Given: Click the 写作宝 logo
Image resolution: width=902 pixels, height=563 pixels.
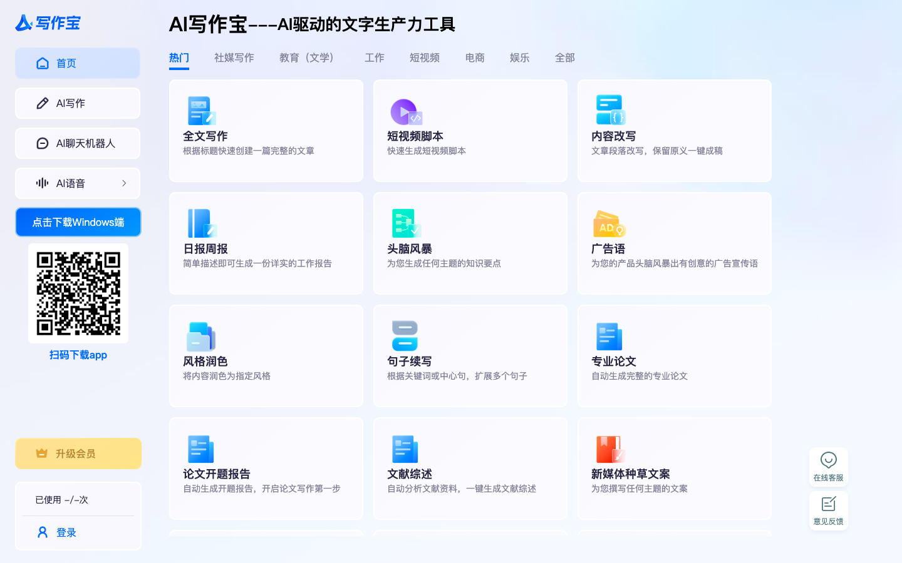Looking at the screenshot, I should point(48,23).
